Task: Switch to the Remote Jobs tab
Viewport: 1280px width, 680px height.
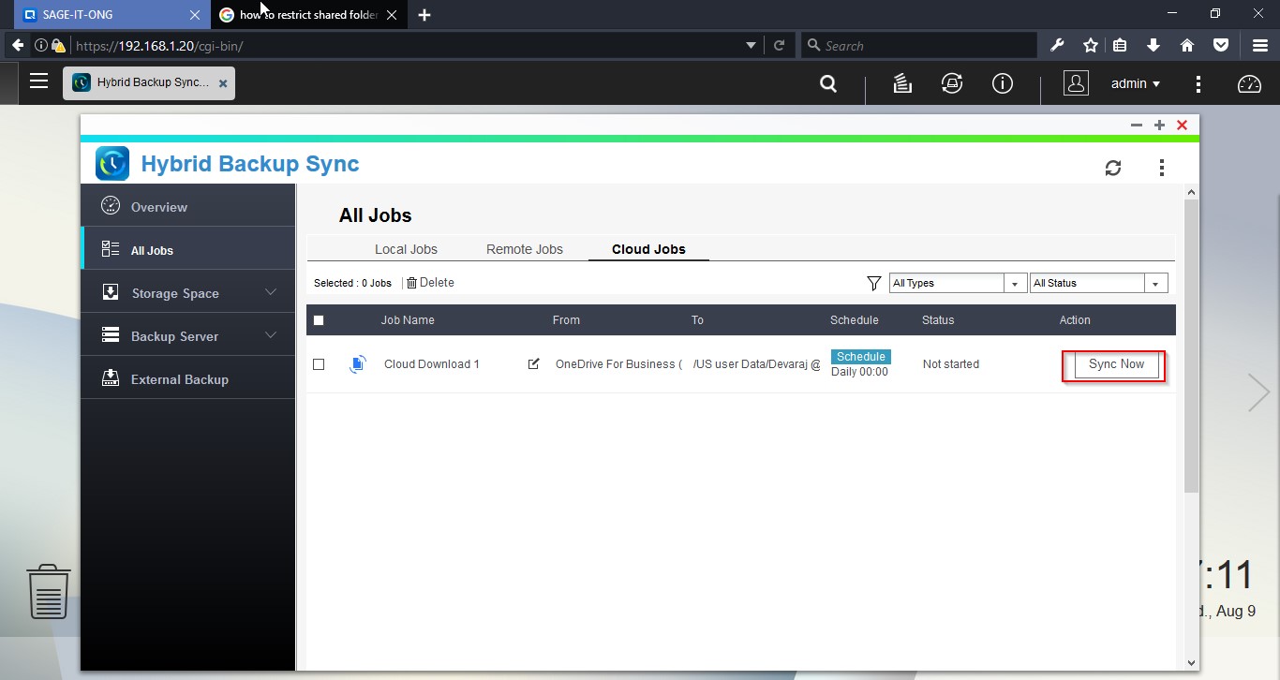Action: click(x=524, y=249)
